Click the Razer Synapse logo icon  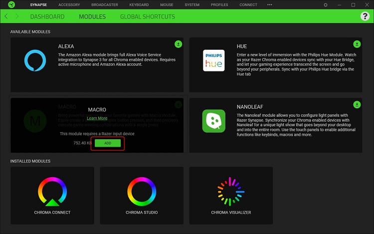[11, 4]
